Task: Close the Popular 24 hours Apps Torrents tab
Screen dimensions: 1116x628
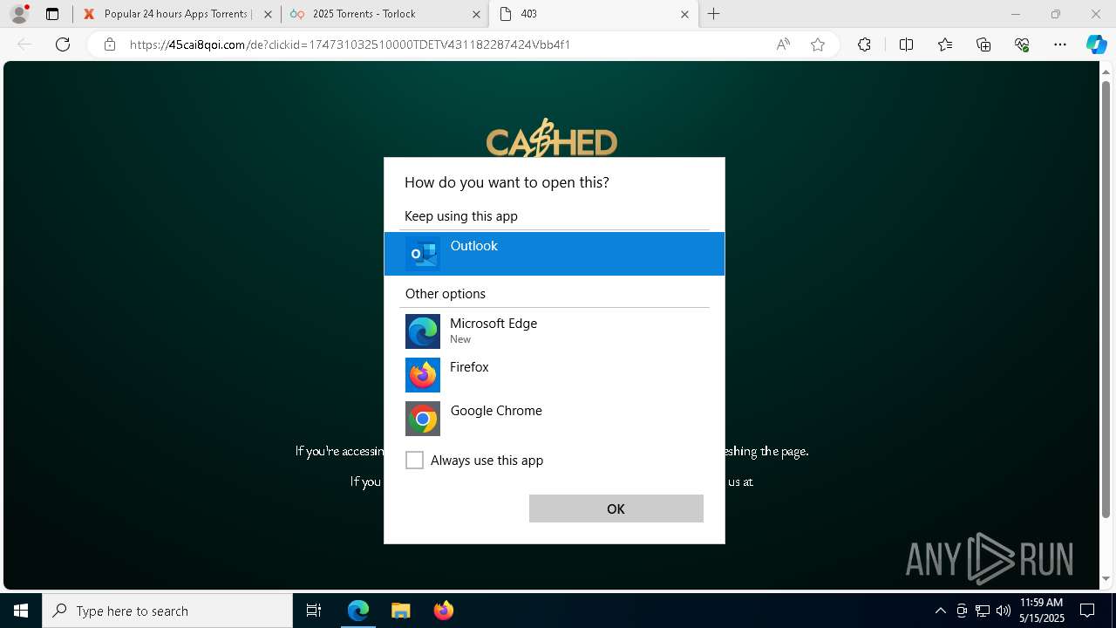Action: pyautogui.click(x=268, y=14)
